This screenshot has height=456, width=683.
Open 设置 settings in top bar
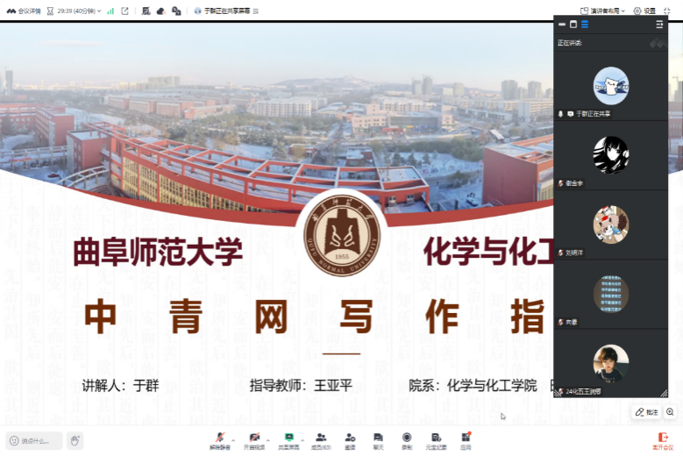point(644,11)
